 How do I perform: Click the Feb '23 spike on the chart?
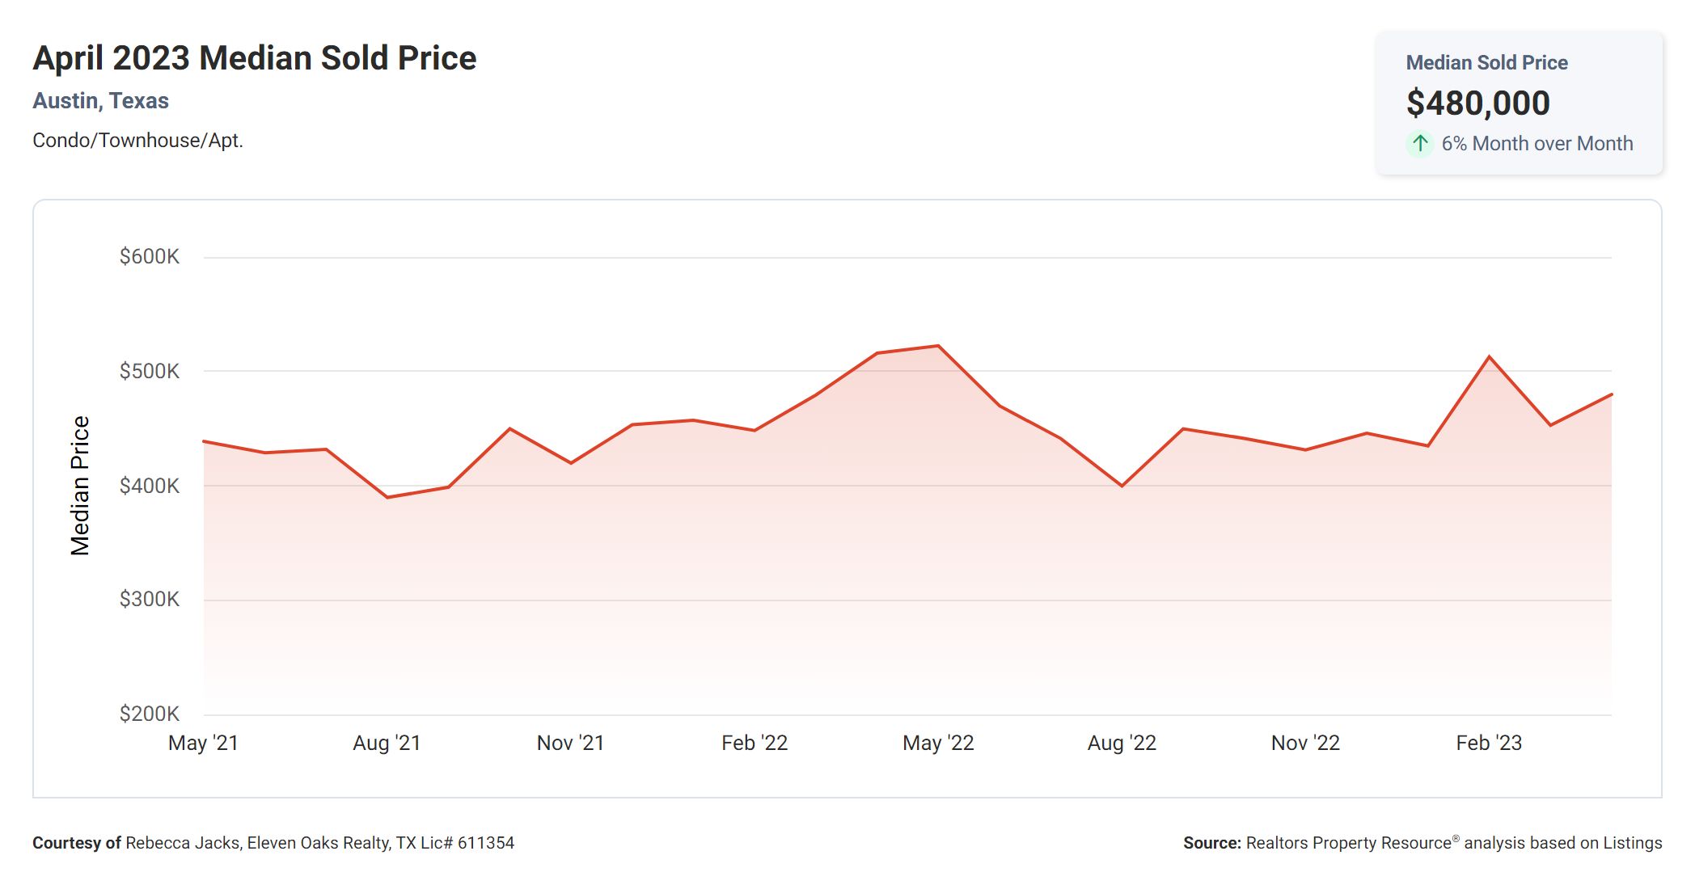coord(1489,356)
